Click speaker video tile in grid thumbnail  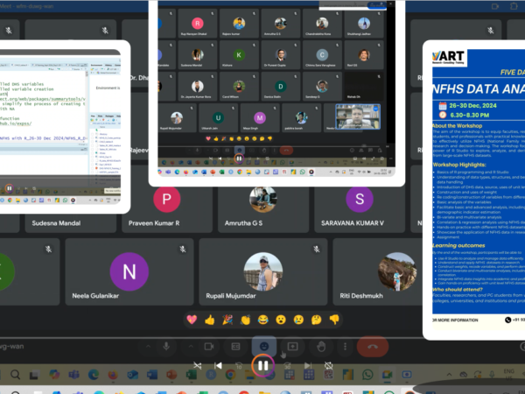[358, 116]
